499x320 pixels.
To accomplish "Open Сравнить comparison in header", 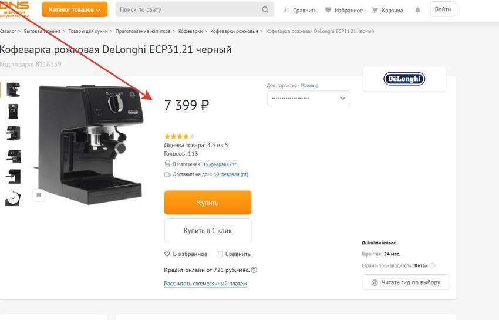I will coord(300,10).
